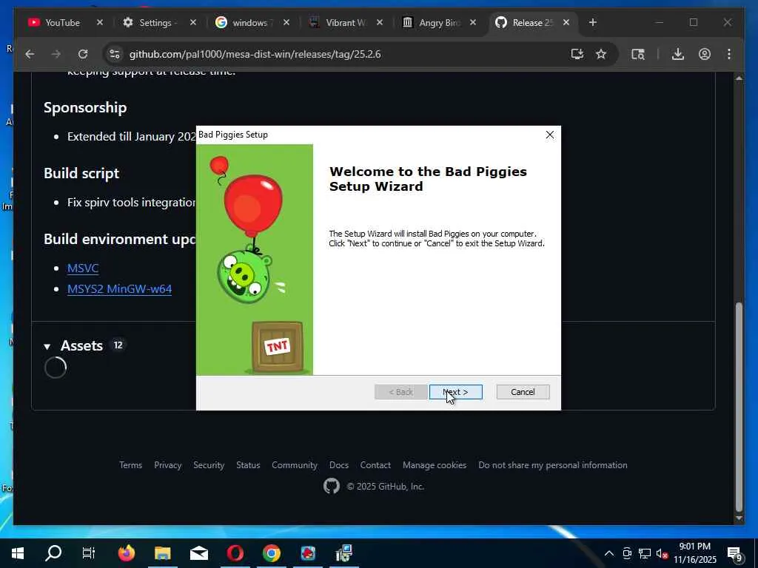Image resolution: width=758 pixels, height=568 pixels.
Task: Click Next in Bad Piggies Setup
Action: (x=455, y=392)
